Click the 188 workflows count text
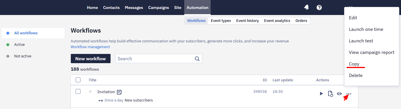This screenshot has width=401, height=109. click(85, 69)
